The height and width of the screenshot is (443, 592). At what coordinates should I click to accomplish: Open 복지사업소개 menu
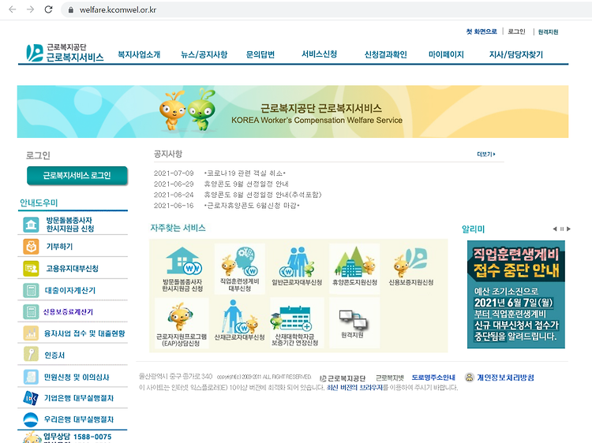[139, 54]
